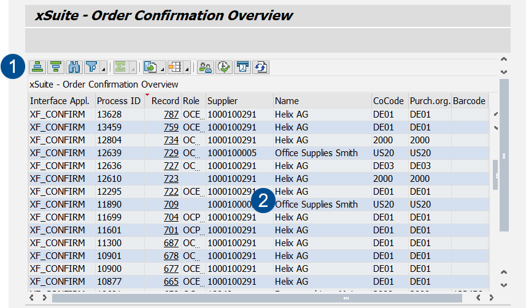Click the Process ID column header

click(118, 101)
